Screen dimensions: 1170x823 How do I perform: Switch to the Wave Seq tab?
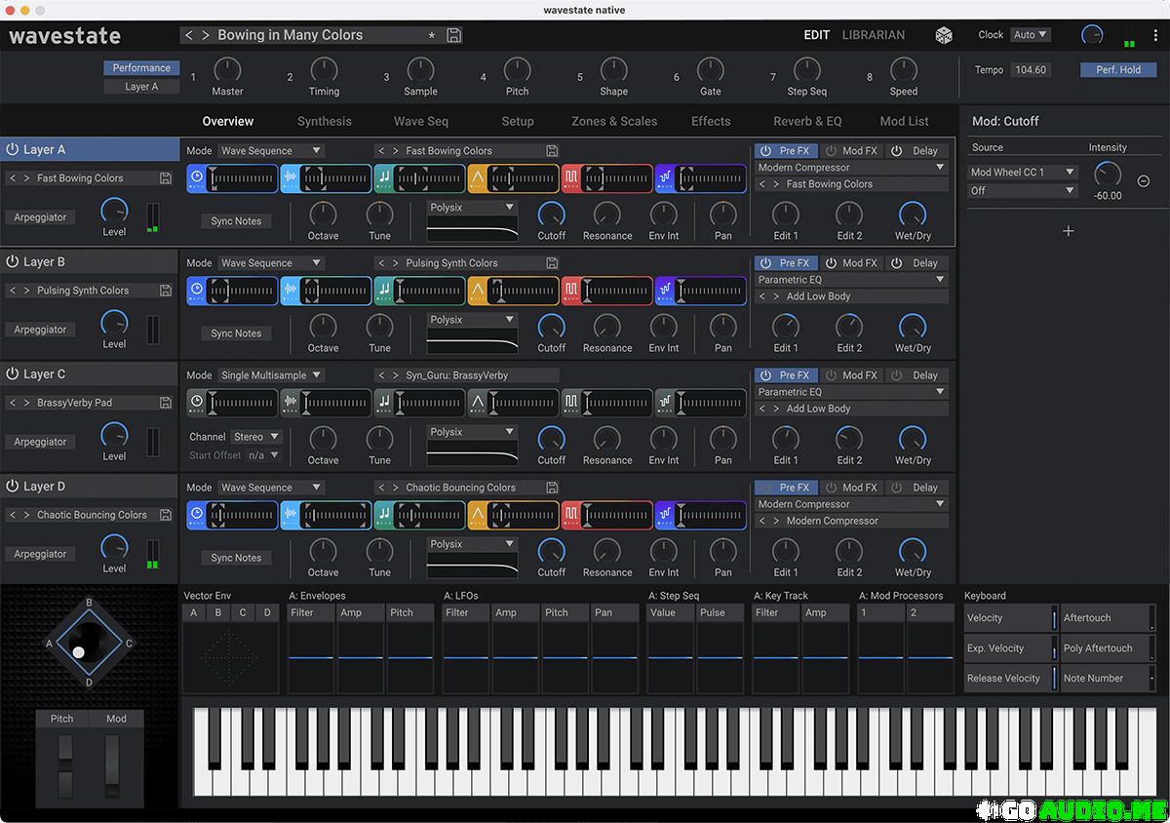(421, 122)
